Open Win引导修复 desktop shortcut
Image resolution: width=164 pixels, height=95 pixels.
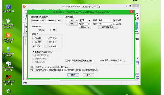pyautogui.click(x=8, y=66)
